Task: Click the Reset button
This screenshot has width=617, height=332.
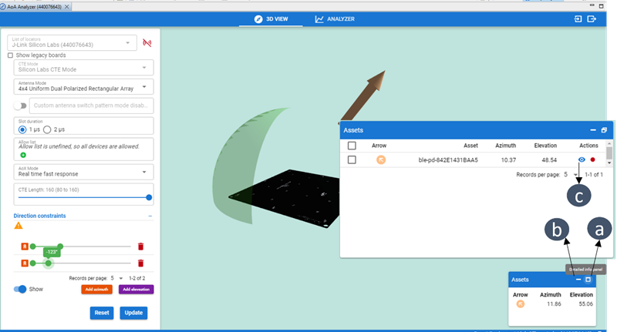Action: click(x=102, y=313)
